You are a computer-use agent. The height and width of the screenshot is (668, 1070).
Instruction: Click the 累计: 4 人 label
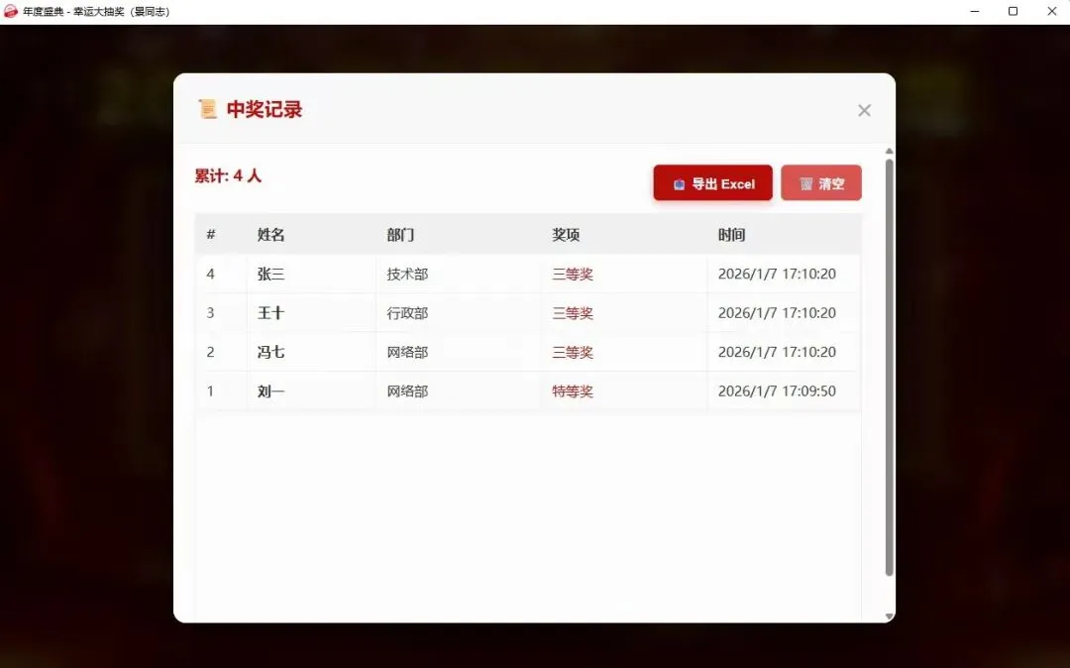(x=228, y=176)
